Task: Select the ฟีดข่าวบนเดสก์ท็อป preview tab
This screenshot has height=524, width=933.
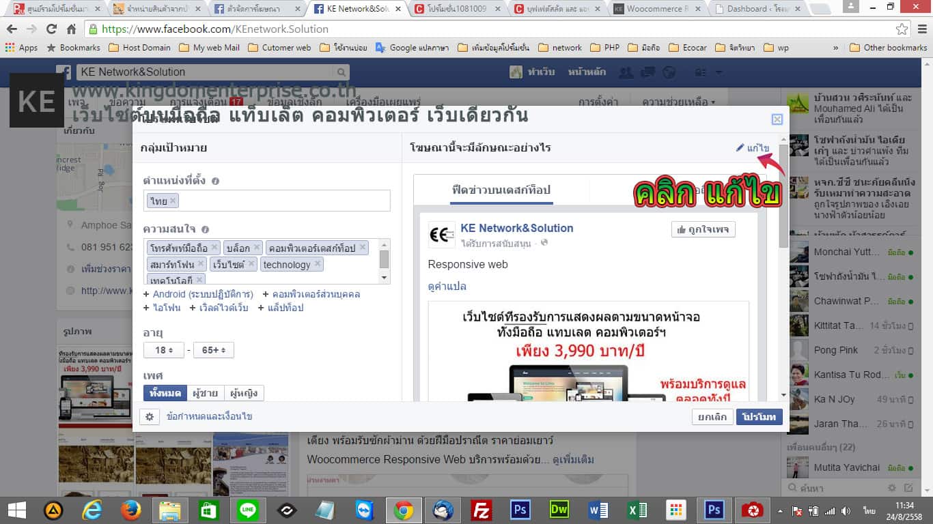Action: point(501,190)
